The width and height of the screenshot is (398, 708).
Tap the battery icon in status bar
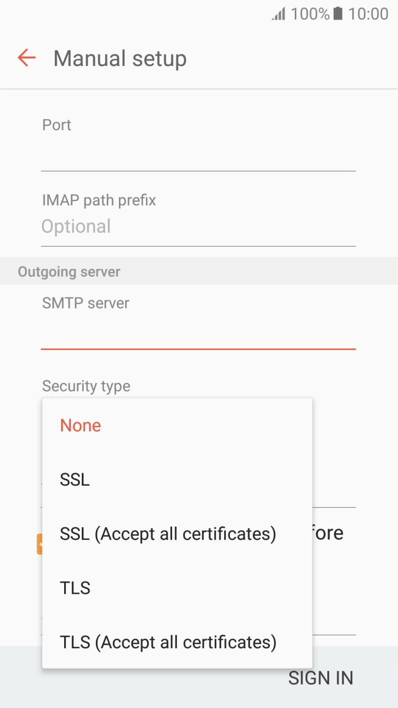(x=338, y=14)
